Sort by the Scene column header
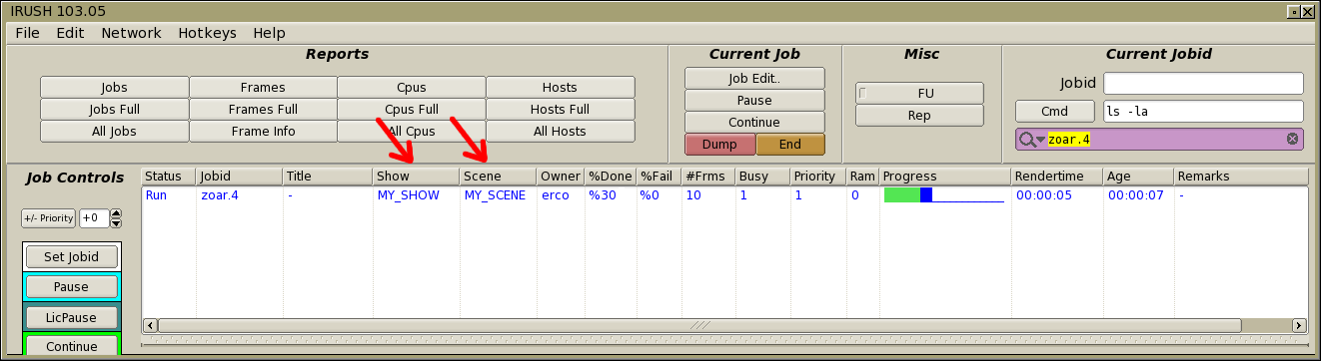 (x=498, y=177)
